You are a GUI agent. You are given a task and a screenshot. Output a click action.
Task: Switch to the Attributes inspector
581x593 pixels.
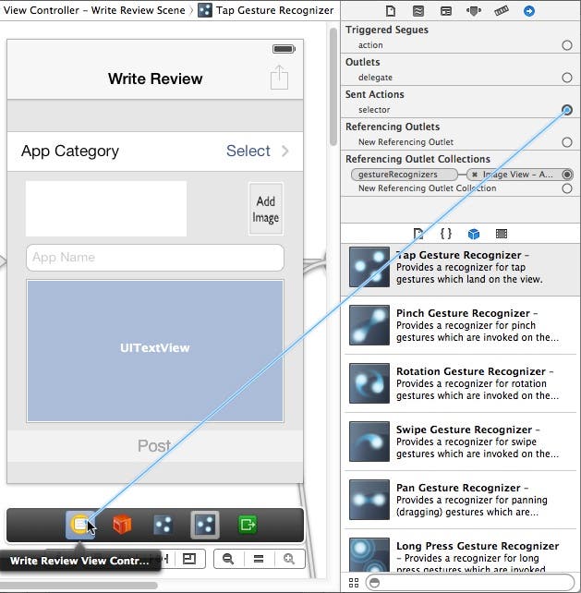[x=474, y=11]
